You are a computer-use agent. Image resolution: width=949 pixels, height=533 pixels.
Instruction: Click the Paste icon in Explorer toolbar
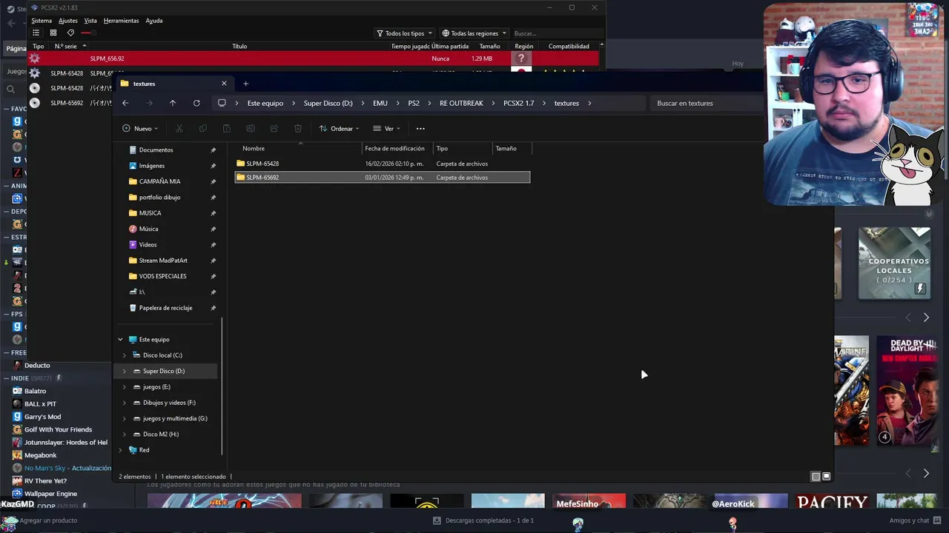pyautogui.click(x=226, y=129)
